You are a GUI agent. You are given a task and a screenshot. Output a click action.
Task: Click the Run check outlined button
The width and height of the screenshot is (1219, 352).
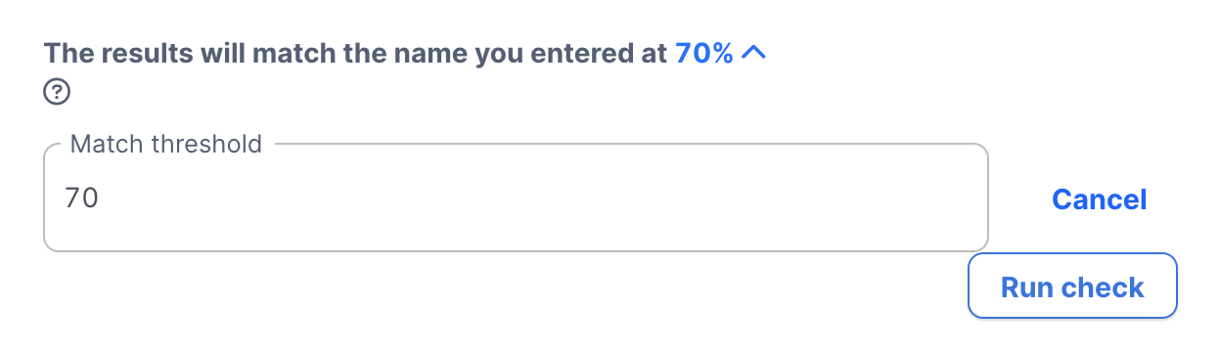click(1072, 286)
